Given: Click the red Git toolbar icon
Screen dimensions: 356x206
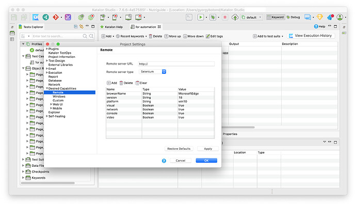Looking at the screenshot, I should pos(56,17).
